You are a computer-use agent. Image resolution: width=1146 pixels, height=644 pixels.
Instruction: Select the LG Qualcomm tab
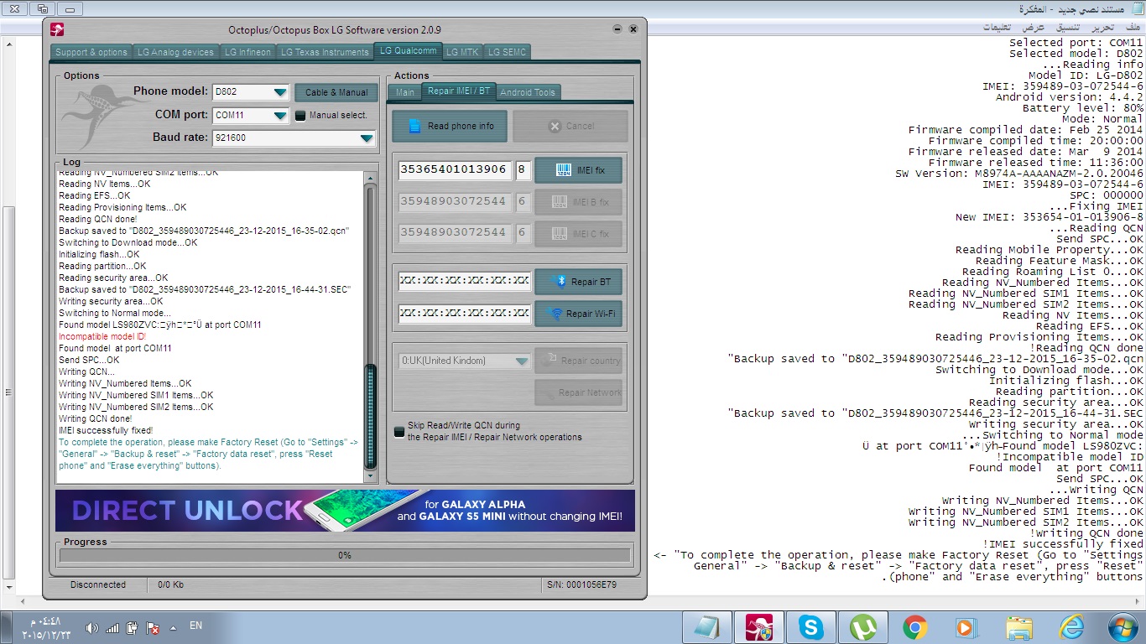pyautogui.click(x=408, y=50)
